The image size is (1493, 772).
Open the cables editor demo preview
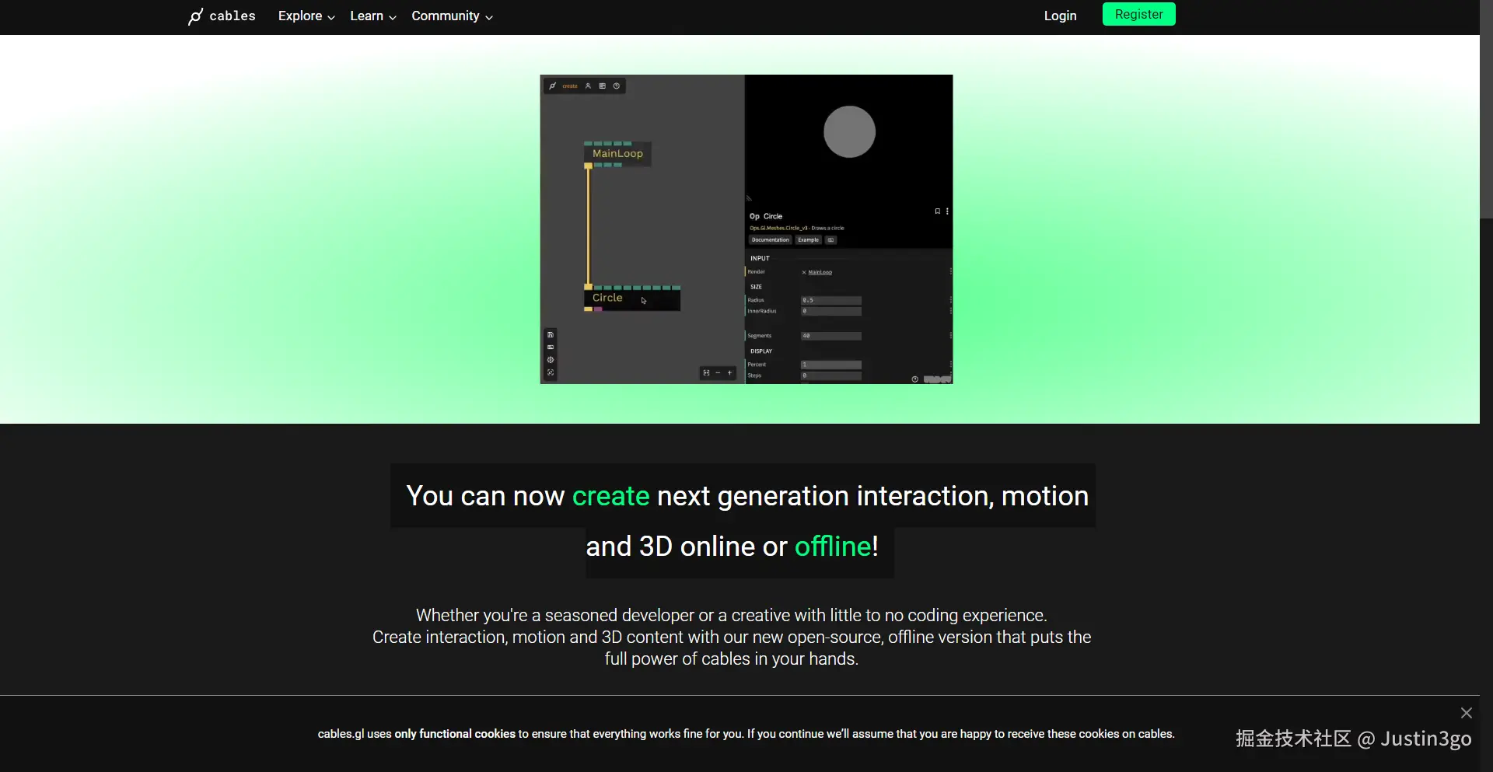pos(746,229)
